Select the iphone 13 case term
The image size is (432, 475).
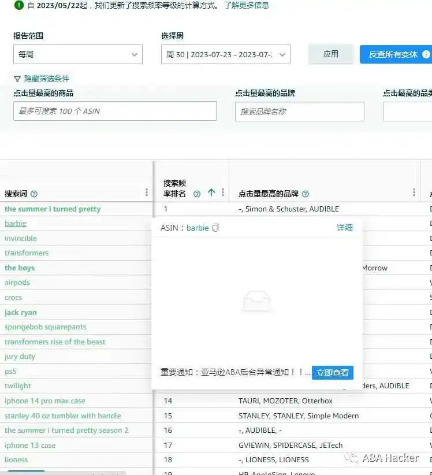[x=29, y=446]
